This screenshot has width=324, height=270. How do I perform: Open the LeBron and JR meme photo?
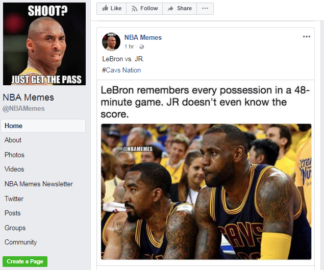point(206,191)
